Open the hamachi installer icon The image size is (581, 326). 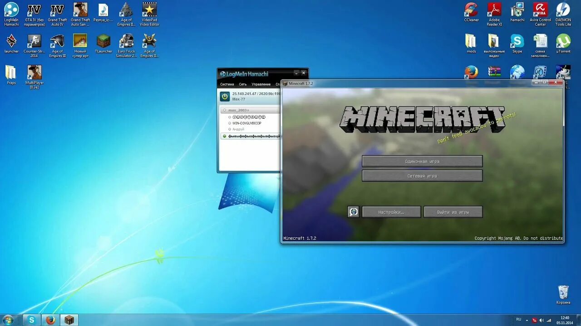(x=517, y=13)
